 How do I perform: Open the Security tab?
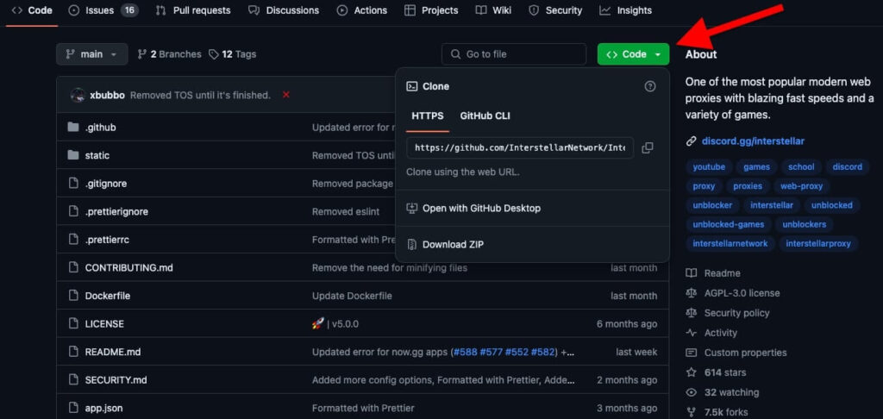(555, 10)
